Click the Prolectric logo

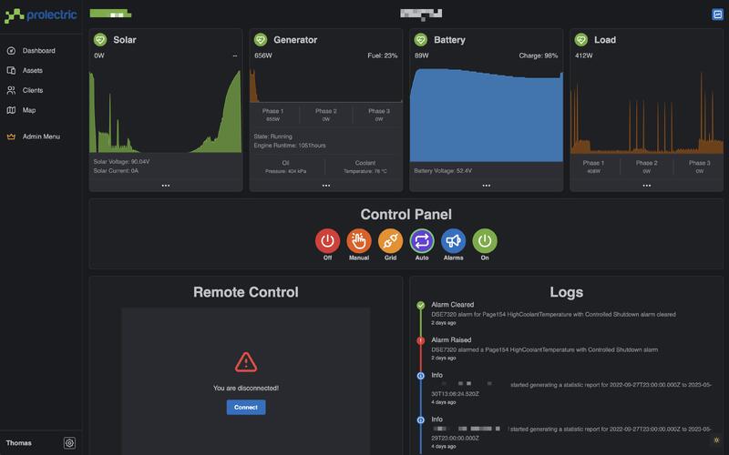[40, 15]
